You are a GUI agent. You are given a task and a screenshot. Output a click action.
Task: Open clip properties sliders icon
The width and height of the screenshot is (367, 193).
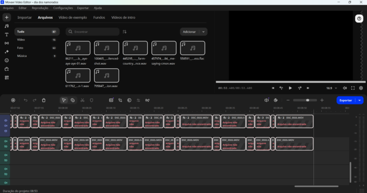(138, 100)
